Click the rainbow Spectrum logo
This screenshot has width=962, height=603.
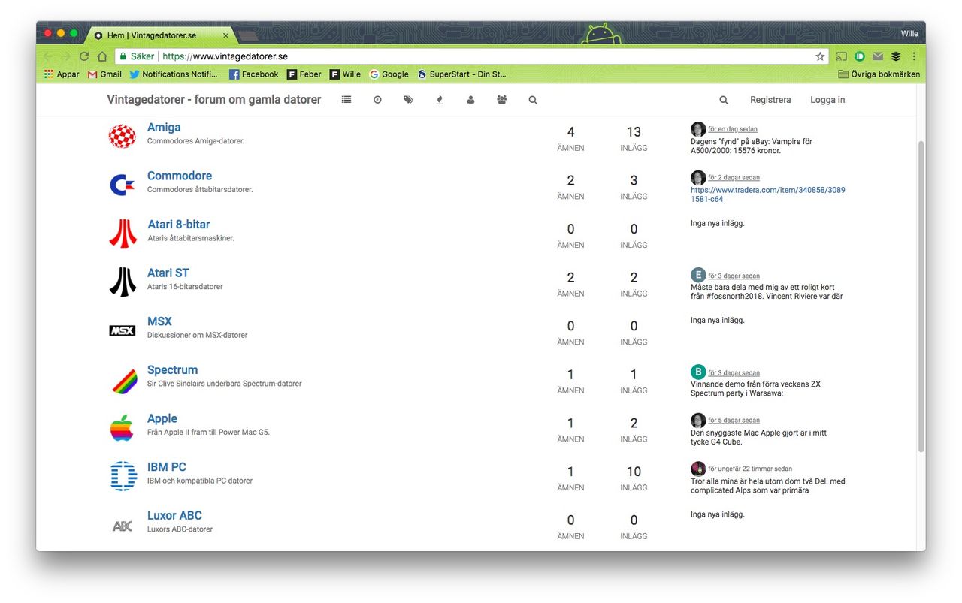point(124,381)
